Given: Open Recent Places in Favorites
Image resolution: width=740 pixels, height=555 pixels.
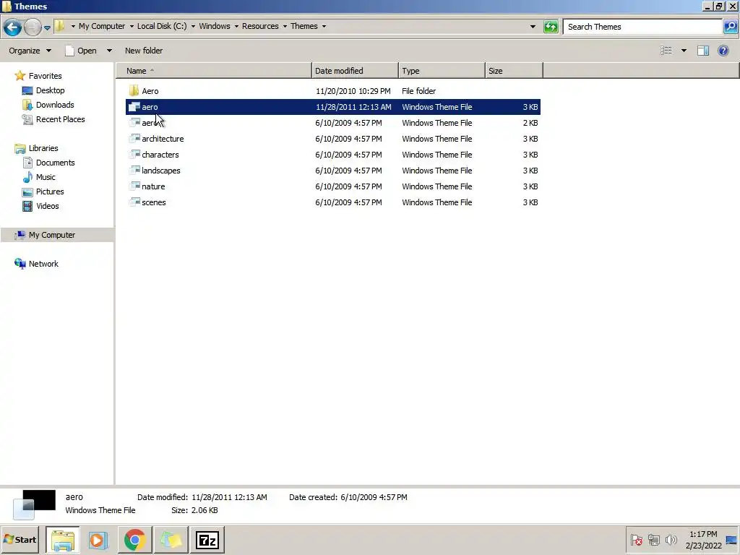Looking at the screenshot, I should 61,119.
